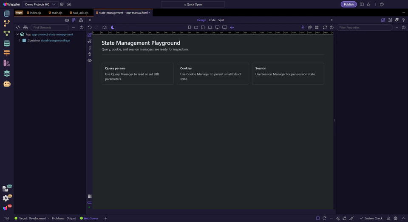Image resolution: width=408 pixels, height=222 pixels.
Task: Collapse the left panel with double chevron
Action: coord(90,20)
